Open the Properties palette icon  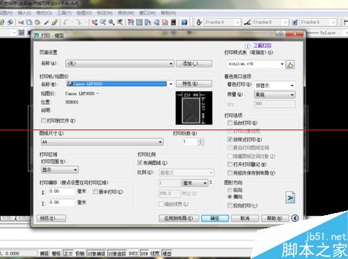pos(131,22)
